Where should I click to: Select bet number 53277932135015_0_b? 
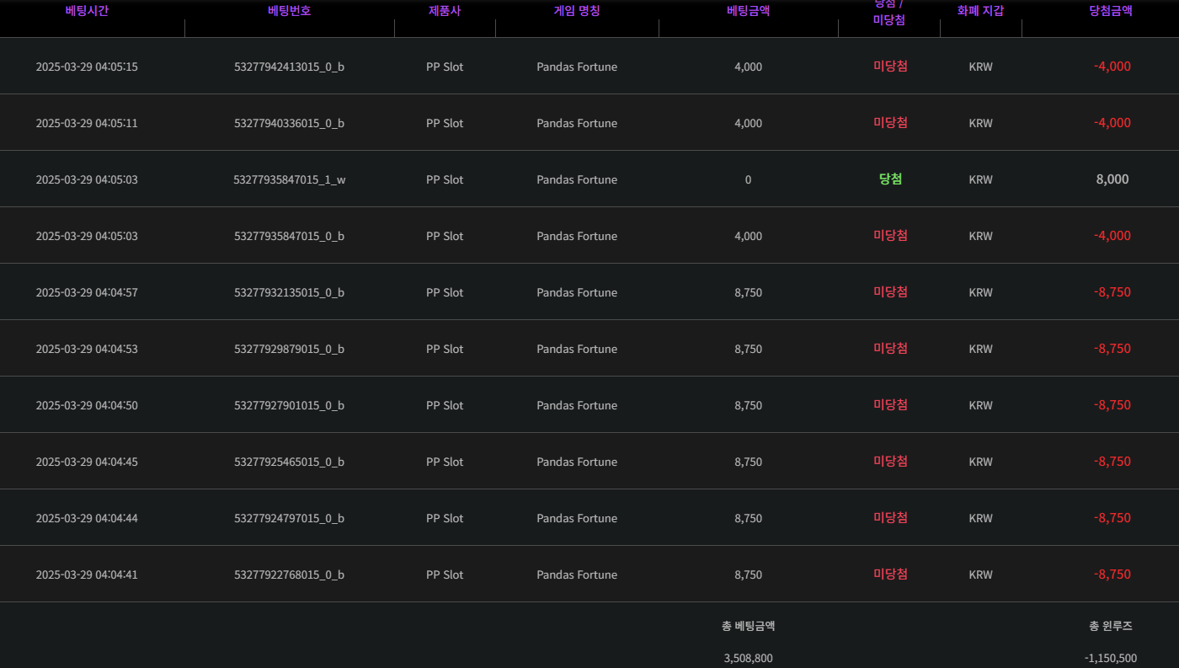pos(289,292)
